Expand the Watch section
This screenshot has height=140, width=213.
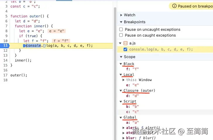(121, 15)
